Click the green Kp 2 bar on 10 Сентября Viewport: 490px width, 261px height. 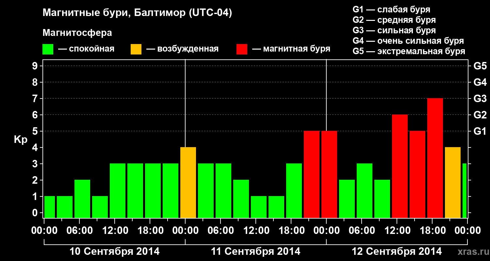[82, 199]
